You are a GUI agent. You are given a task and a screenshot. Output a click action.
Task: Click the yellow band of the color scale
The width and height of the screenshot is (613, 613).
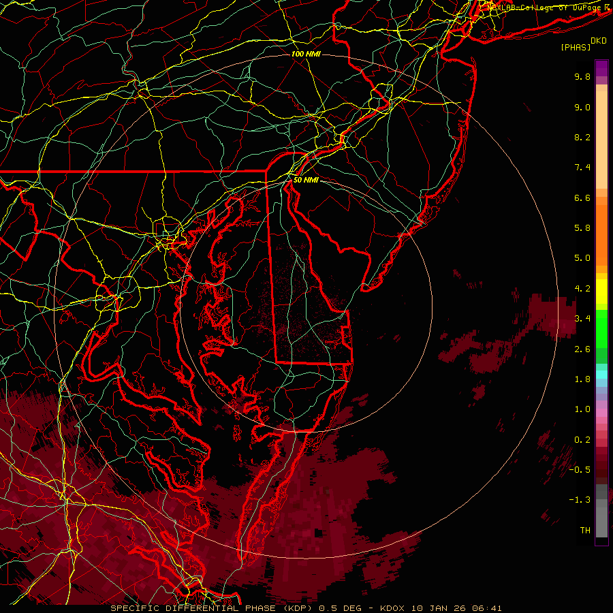(x=601, y=292)
